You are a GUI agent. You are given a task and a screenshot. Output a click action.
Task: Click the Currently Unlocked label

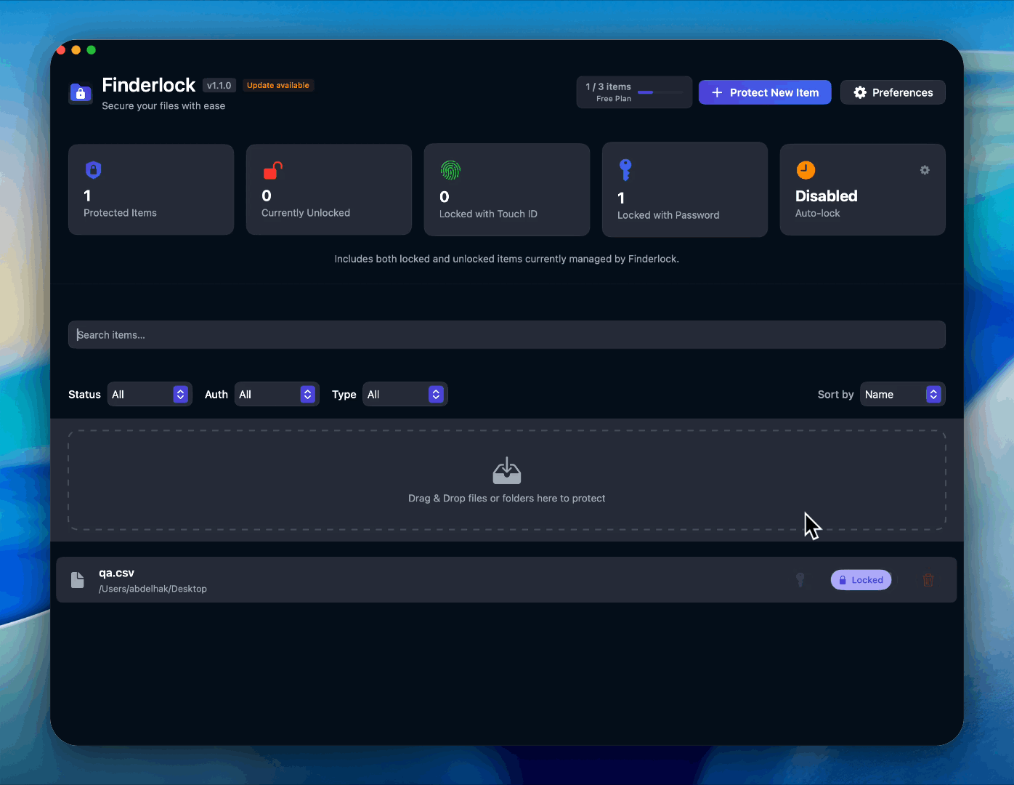pos(306,213)
